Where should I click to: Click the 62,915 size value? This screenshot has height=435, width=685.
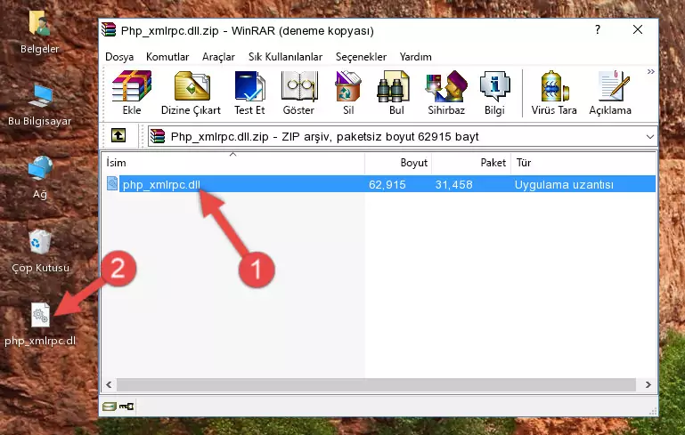pyautogui.click(x=387, y=184)
